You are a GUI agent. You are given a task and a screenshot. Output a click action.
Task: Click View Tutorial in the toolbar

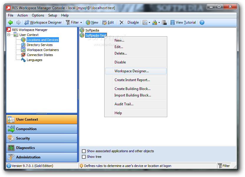coord(183,22)
